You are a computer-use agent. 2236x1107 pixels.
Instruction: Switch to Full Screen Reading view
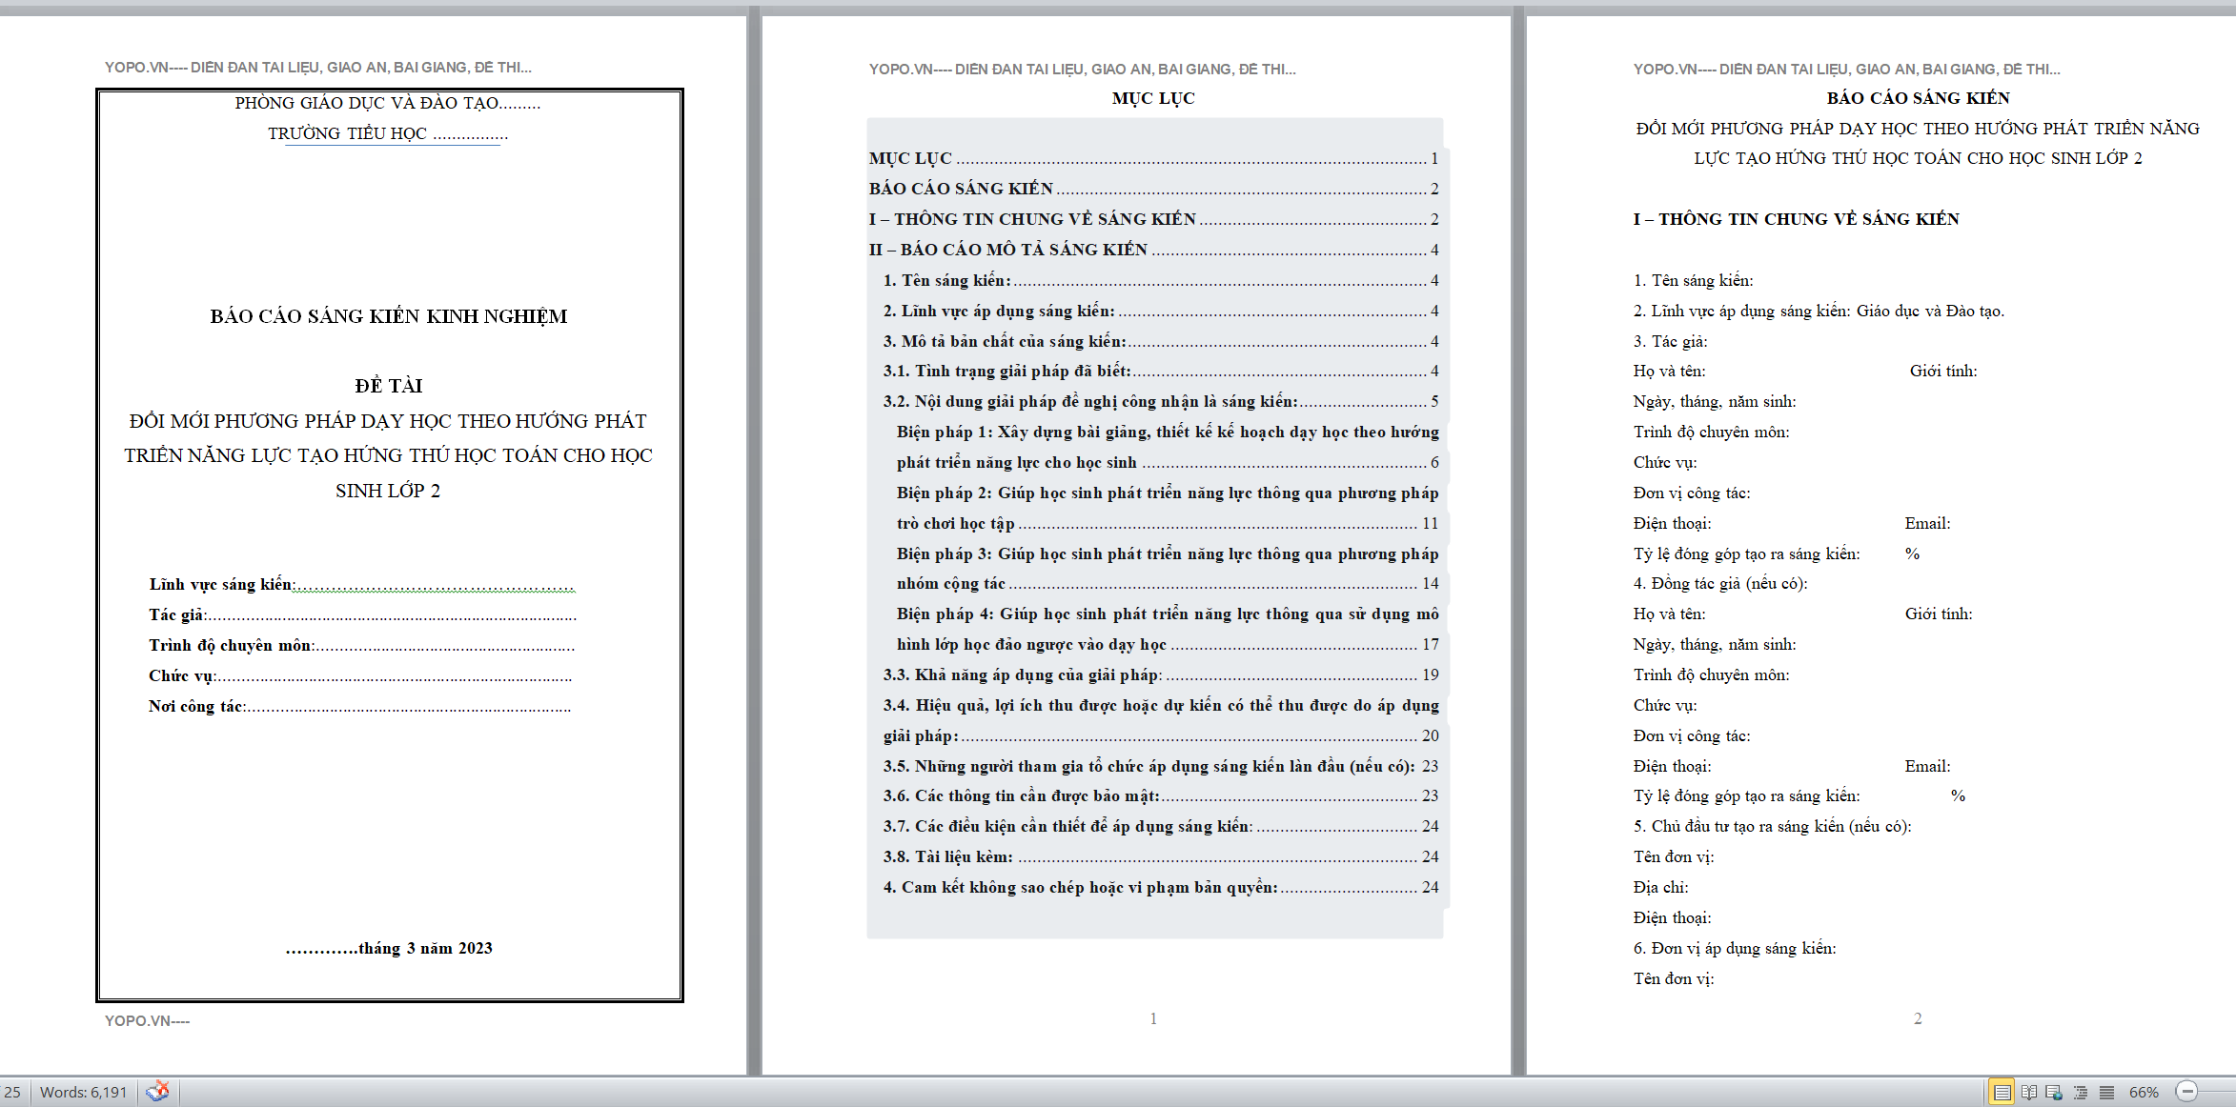coord(2029,1092)
